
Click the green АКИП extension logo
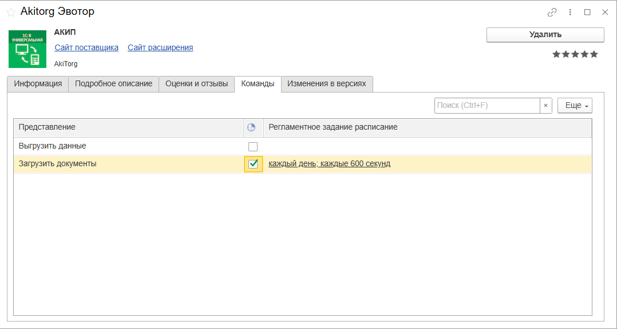click(x=27, y=49)
